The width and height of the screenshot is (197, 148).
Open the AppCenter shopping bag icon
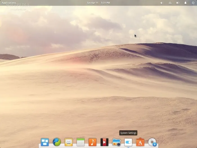coord(140,142)
